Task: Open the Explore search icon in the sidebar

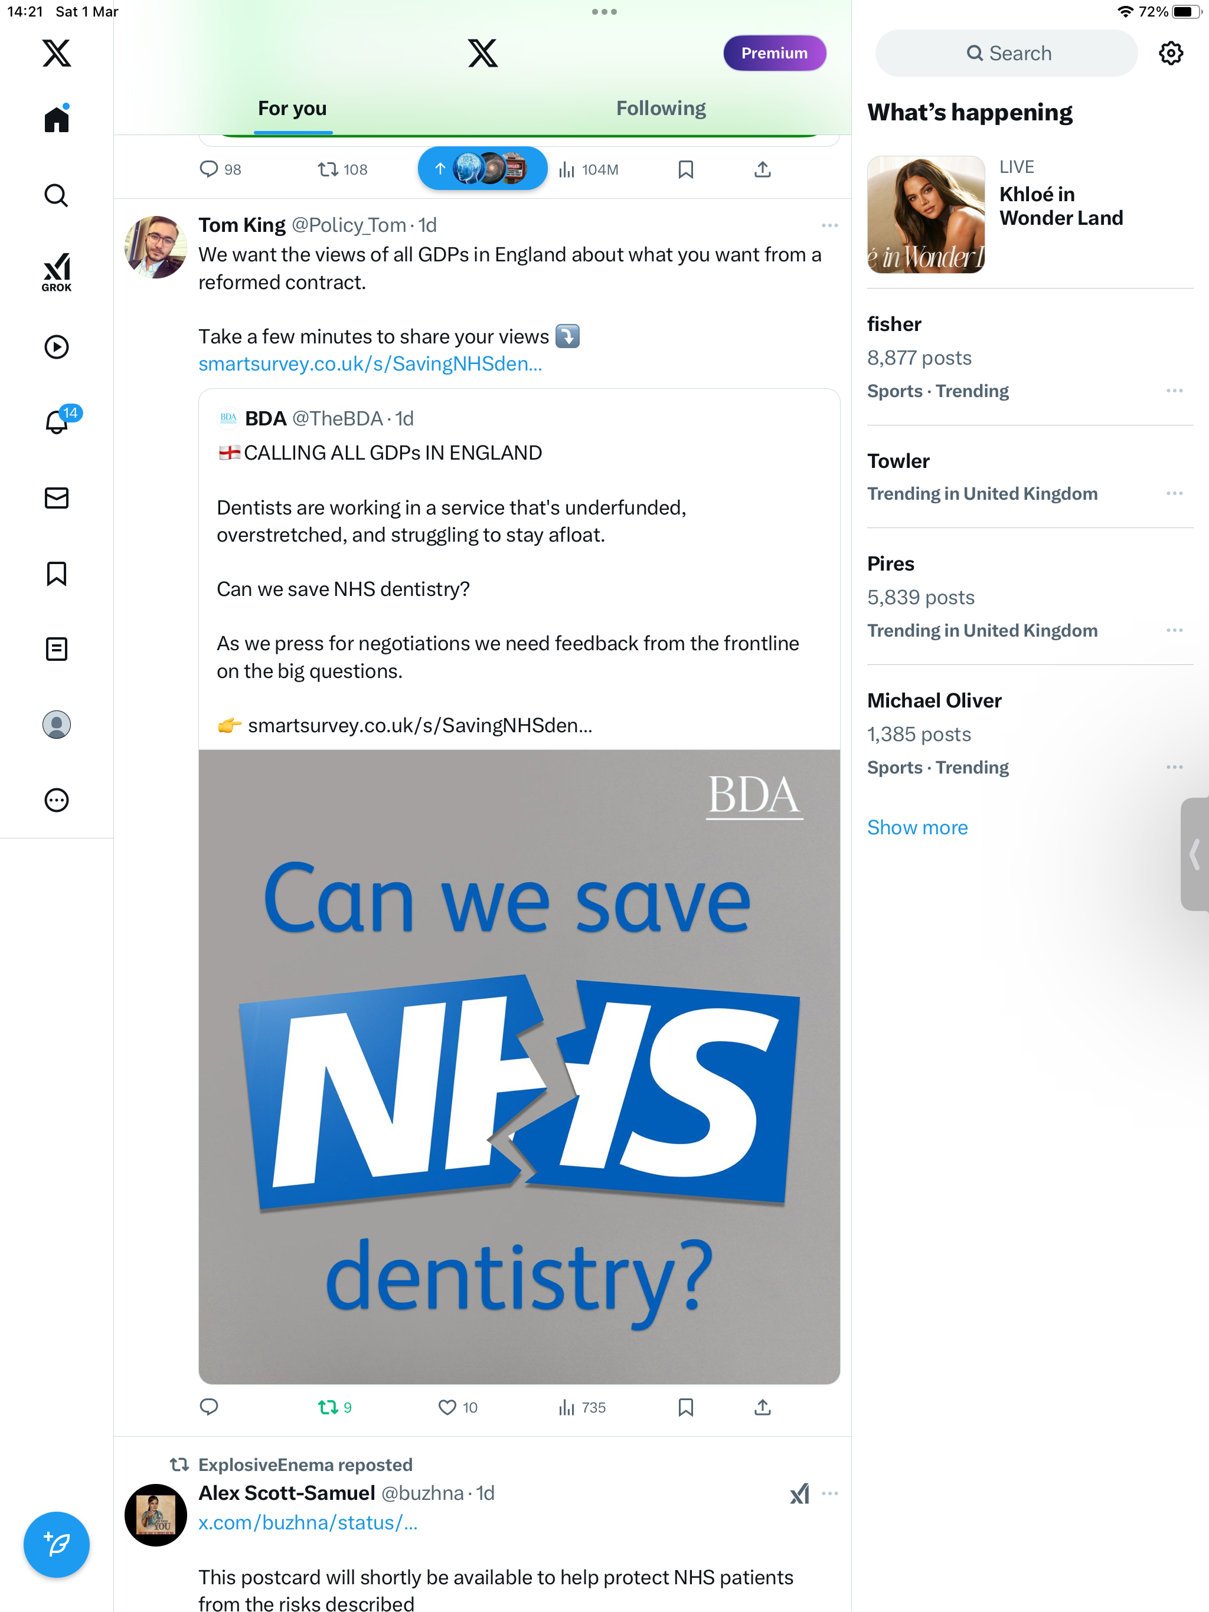Action: (56, 195)
